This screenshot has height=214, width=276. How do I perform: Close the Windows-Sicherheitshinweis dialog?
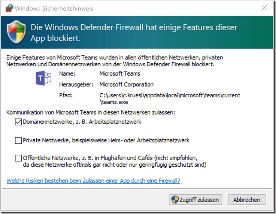pyautogui.click(x=264, y=8)
